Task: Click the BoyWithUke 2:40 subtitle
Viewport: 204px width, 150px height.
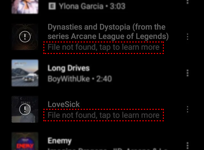Action: click(80, 79)
